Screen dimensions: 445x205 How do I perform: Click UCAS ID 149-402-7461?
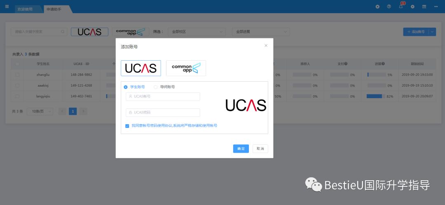(x=81, y=96)
